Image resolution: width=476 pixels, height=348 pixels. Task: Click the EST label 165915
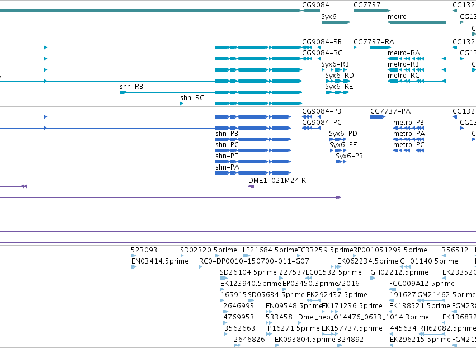pyautogui.click(x=234, y=295)
